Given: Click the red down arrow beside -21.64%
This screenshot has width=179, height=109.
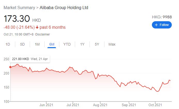Looking at the screenshot, I should pos(37,27).
